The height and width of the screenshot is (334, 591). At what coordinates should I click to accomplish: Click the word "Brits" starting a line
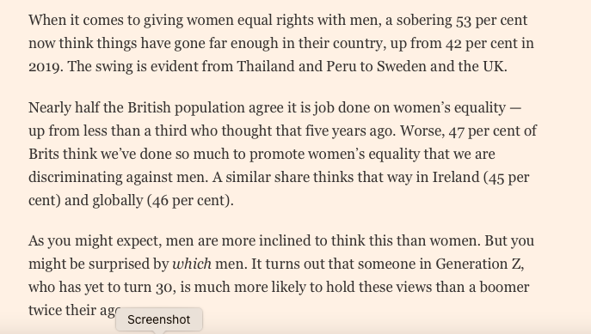[x=44, y=154]
